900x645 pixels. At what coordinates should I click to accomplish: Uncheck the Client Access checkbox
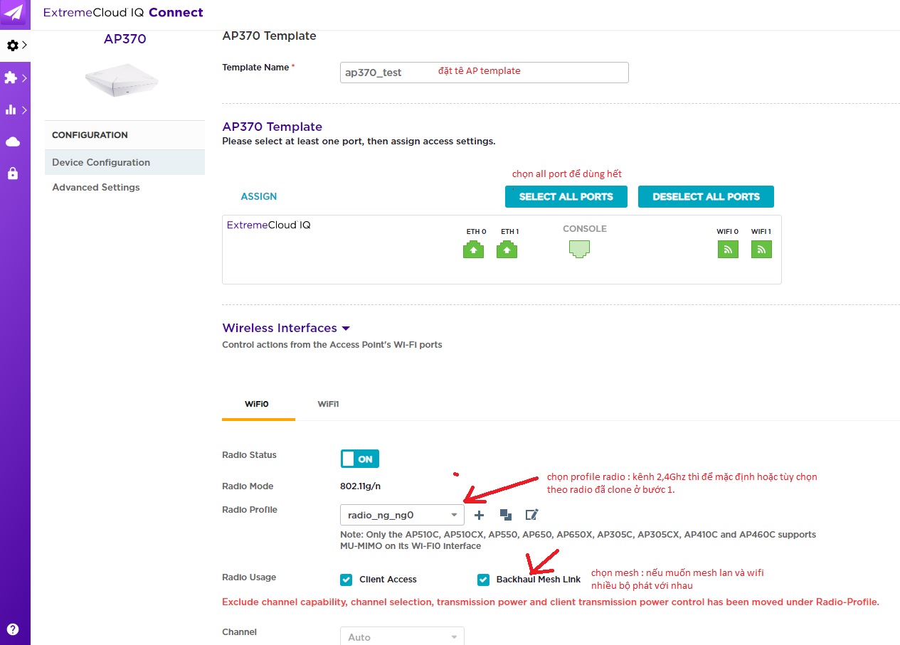[346, 580]
